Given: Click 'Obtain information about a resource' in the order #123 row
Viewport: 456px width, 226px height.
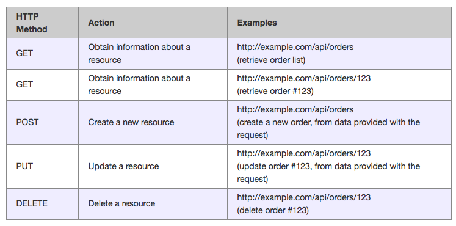Looking at the screenshot, I should (x=139, y=85).
